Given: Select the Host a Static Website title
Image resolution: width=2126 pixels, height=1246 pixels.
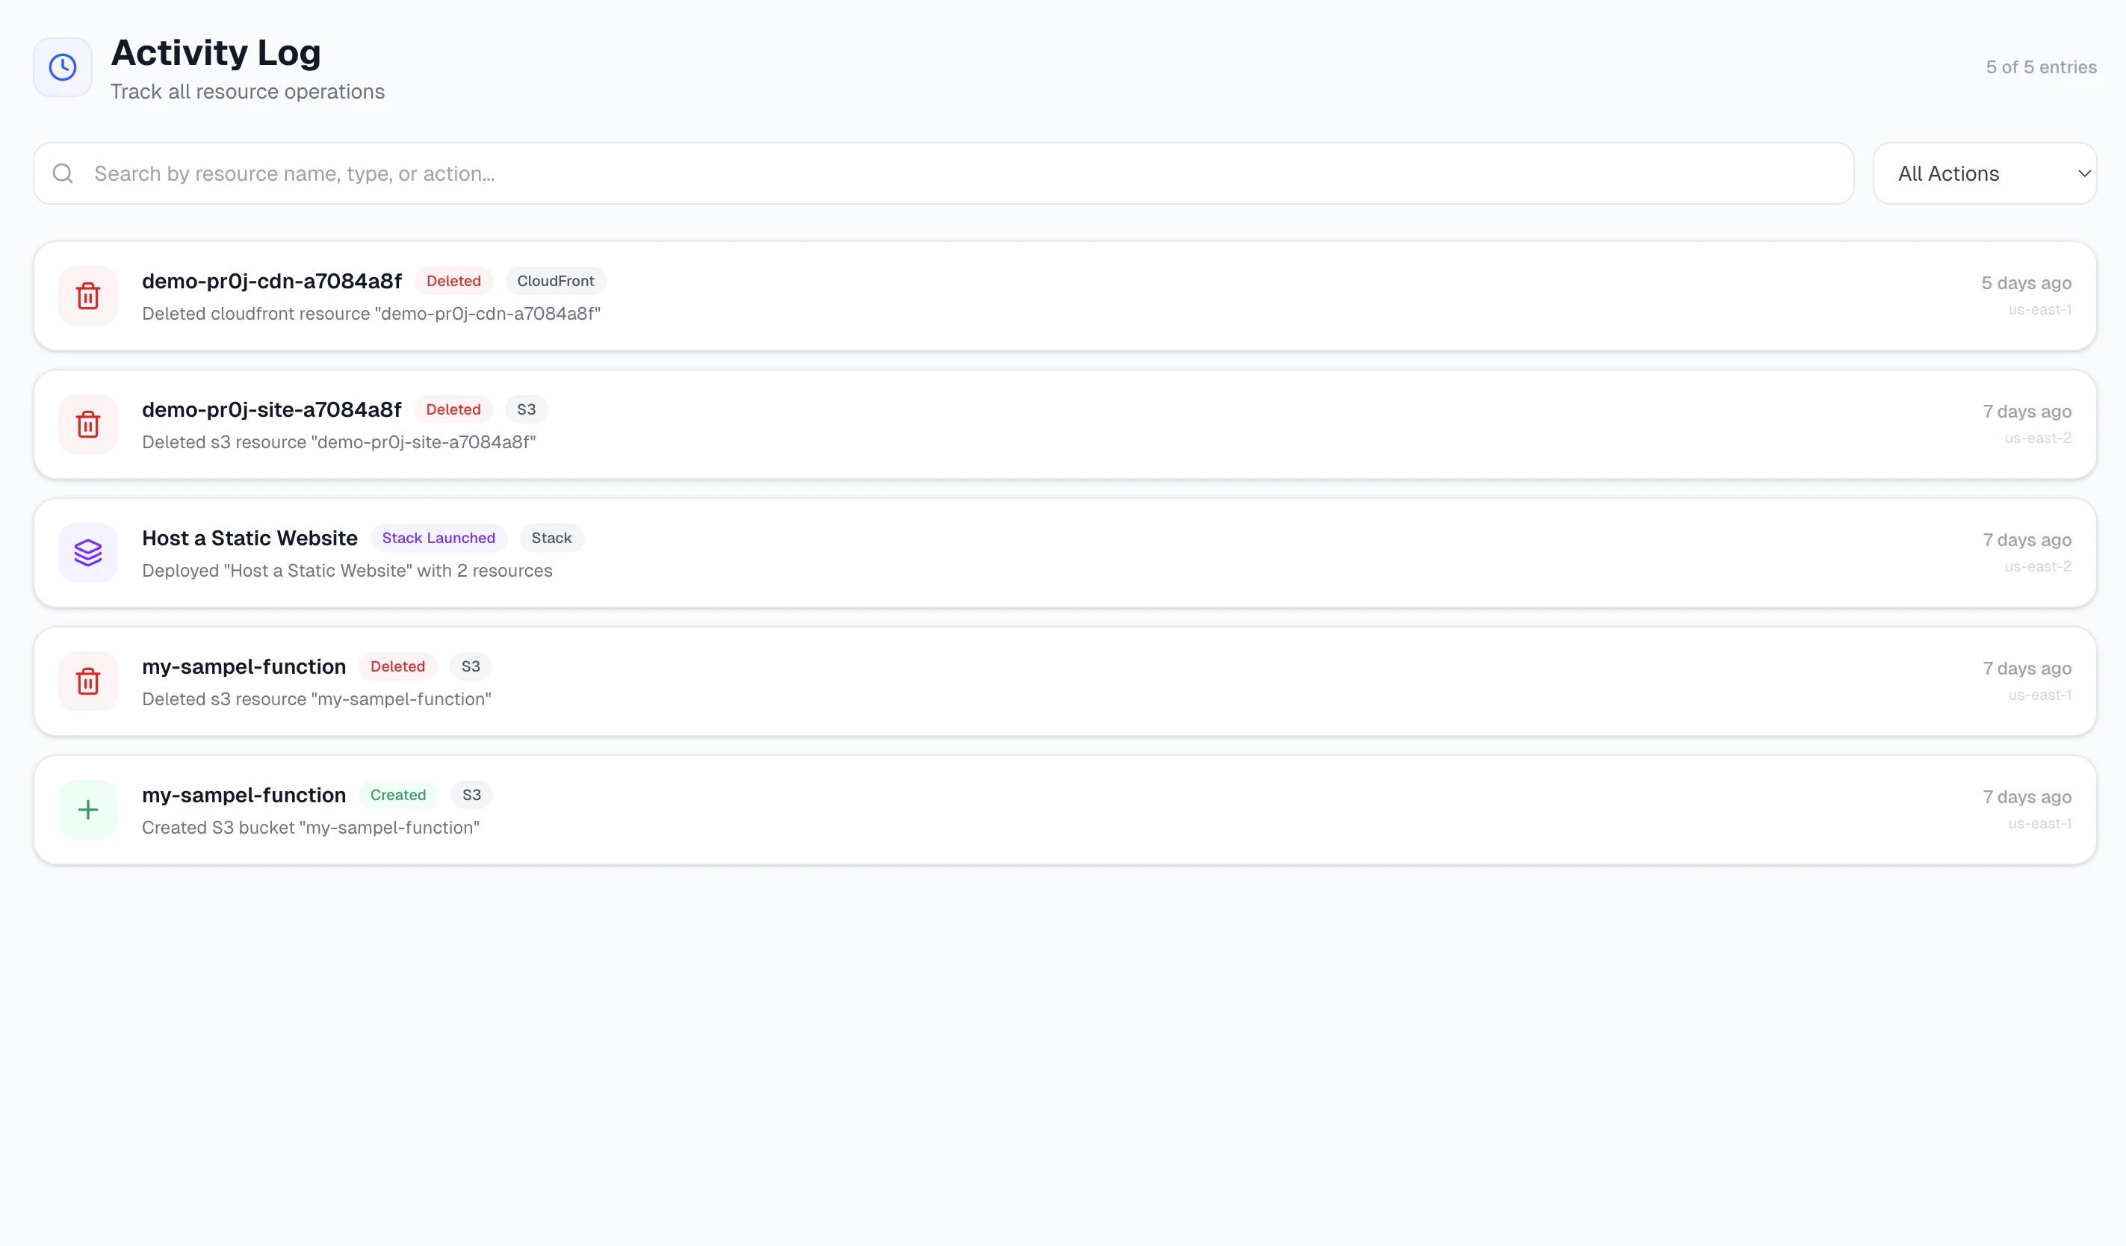Looking at the screenshot, I should [250, 539].
